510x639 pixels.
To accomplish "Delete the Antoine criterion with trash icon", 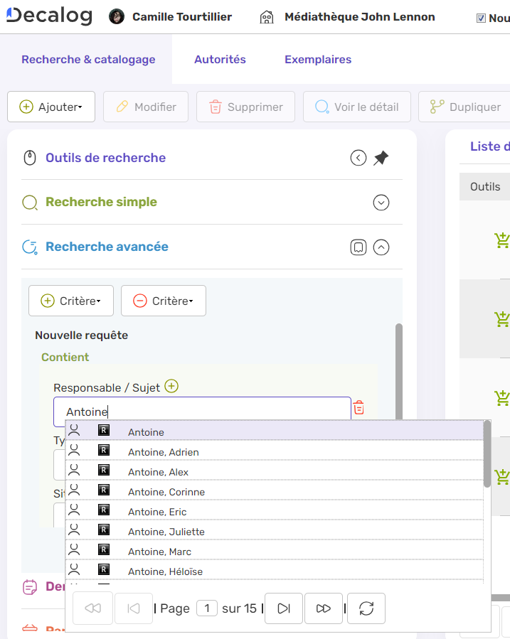I will click(x=358, y=407).
